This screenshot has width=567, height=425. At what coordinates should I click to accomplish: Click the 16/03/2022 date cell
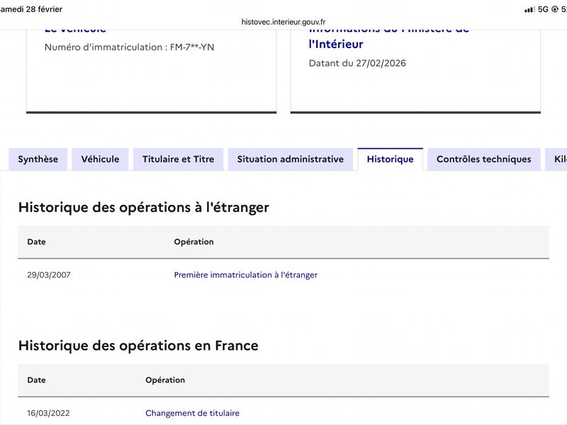(48, 413)
